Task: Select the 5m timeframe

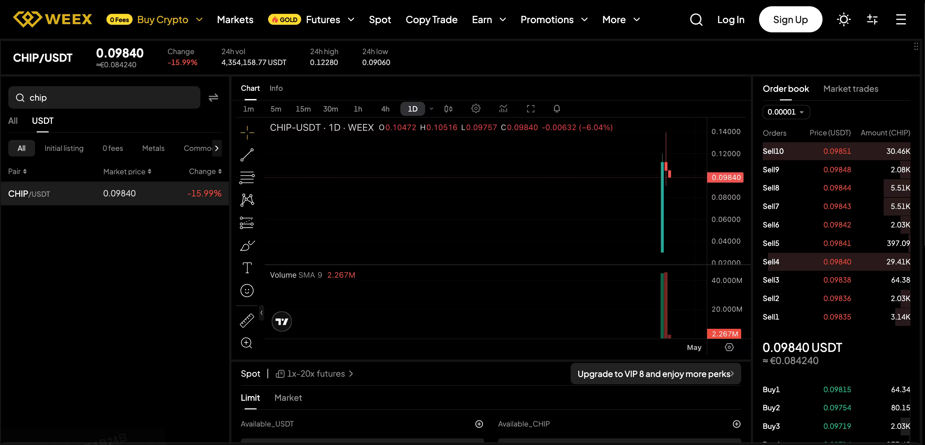Action: point(276,109)
